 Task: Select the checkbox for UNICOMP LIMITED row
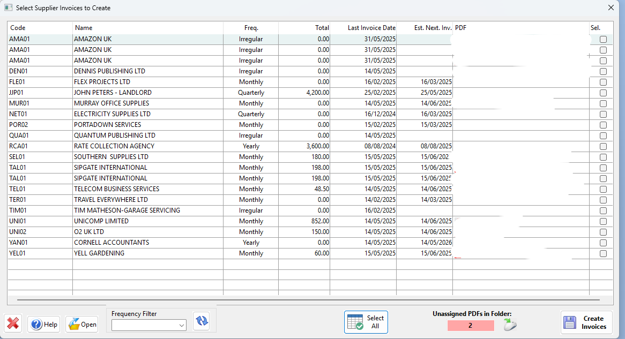[603, 221]
